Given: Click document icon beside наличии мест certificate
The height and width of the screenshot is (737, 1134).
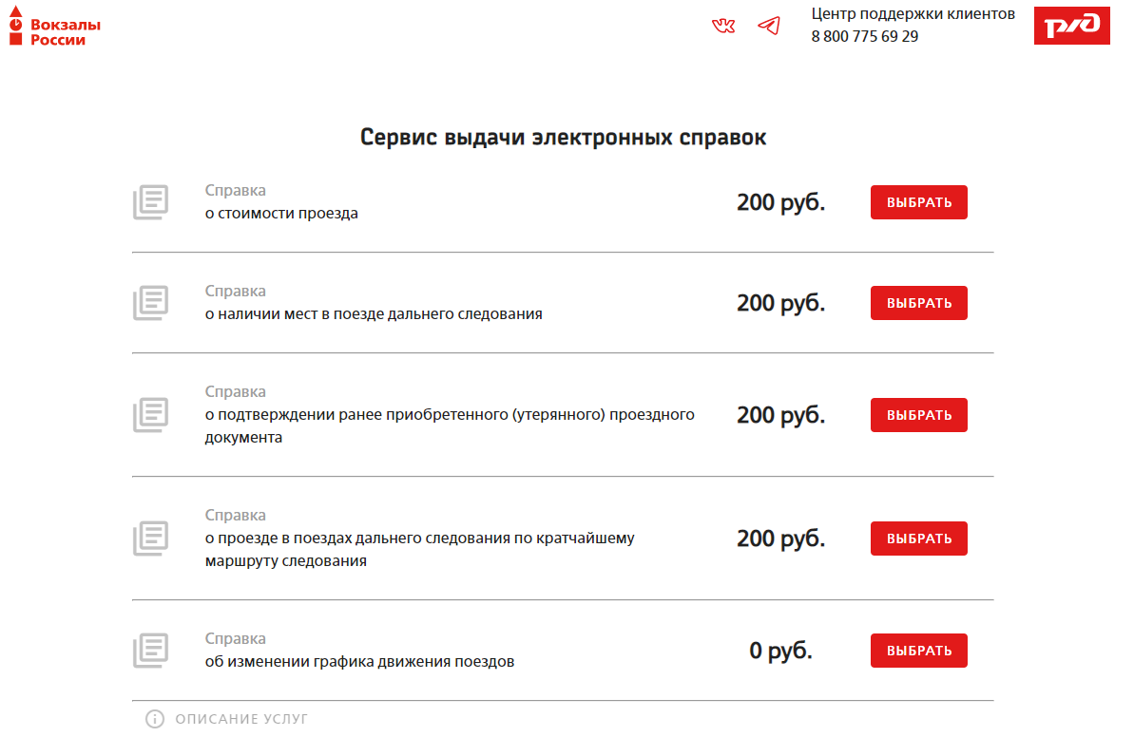Looking at the screenshot, I should 150,303.
